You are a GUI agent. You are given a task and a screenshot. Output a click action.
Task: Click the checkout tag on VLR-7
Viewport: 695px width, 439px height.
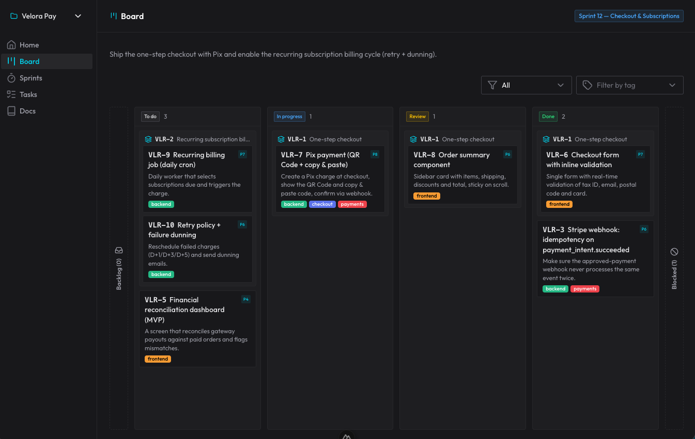coord(322,204)
